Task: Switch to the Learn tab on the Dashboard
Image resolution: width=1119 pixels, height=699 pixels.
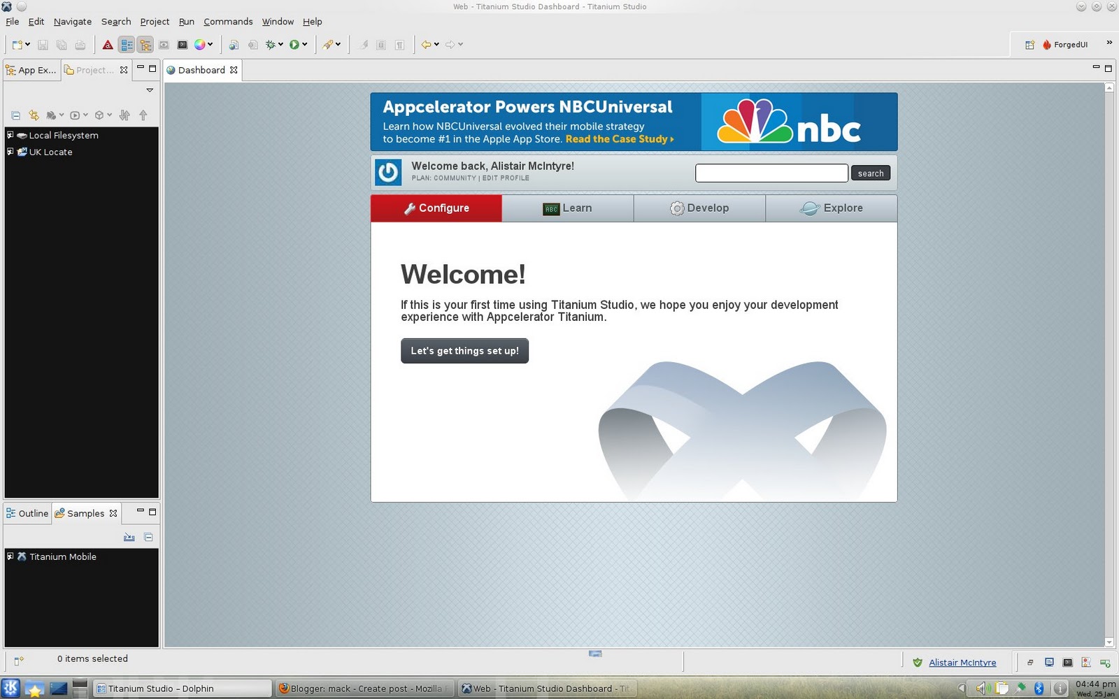Action: 568,208
